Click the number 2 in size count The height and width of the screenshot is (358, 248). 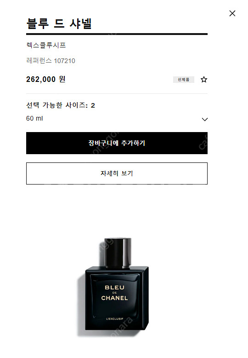[93, 105]
